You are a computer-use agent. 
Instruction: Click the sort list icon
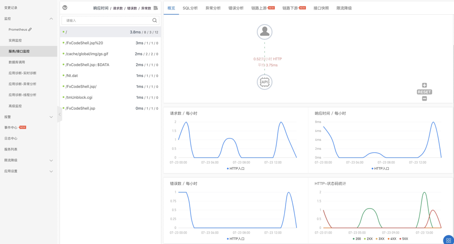pyautogui.click(x=156, y=8)
